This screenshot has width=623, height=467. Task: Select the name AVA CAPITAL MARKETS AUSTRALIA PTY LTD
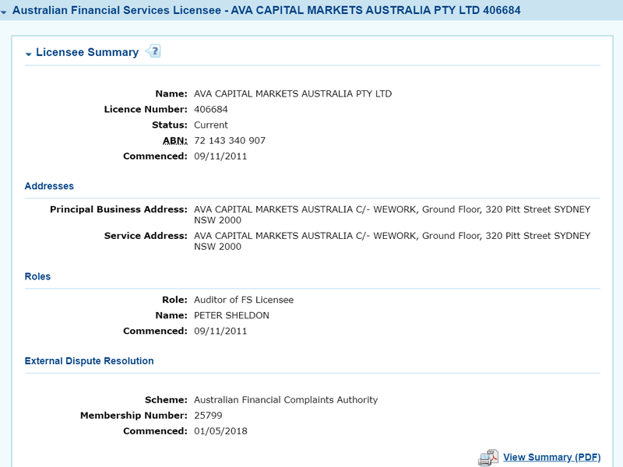pyautogui.click(x=293, y=93)
